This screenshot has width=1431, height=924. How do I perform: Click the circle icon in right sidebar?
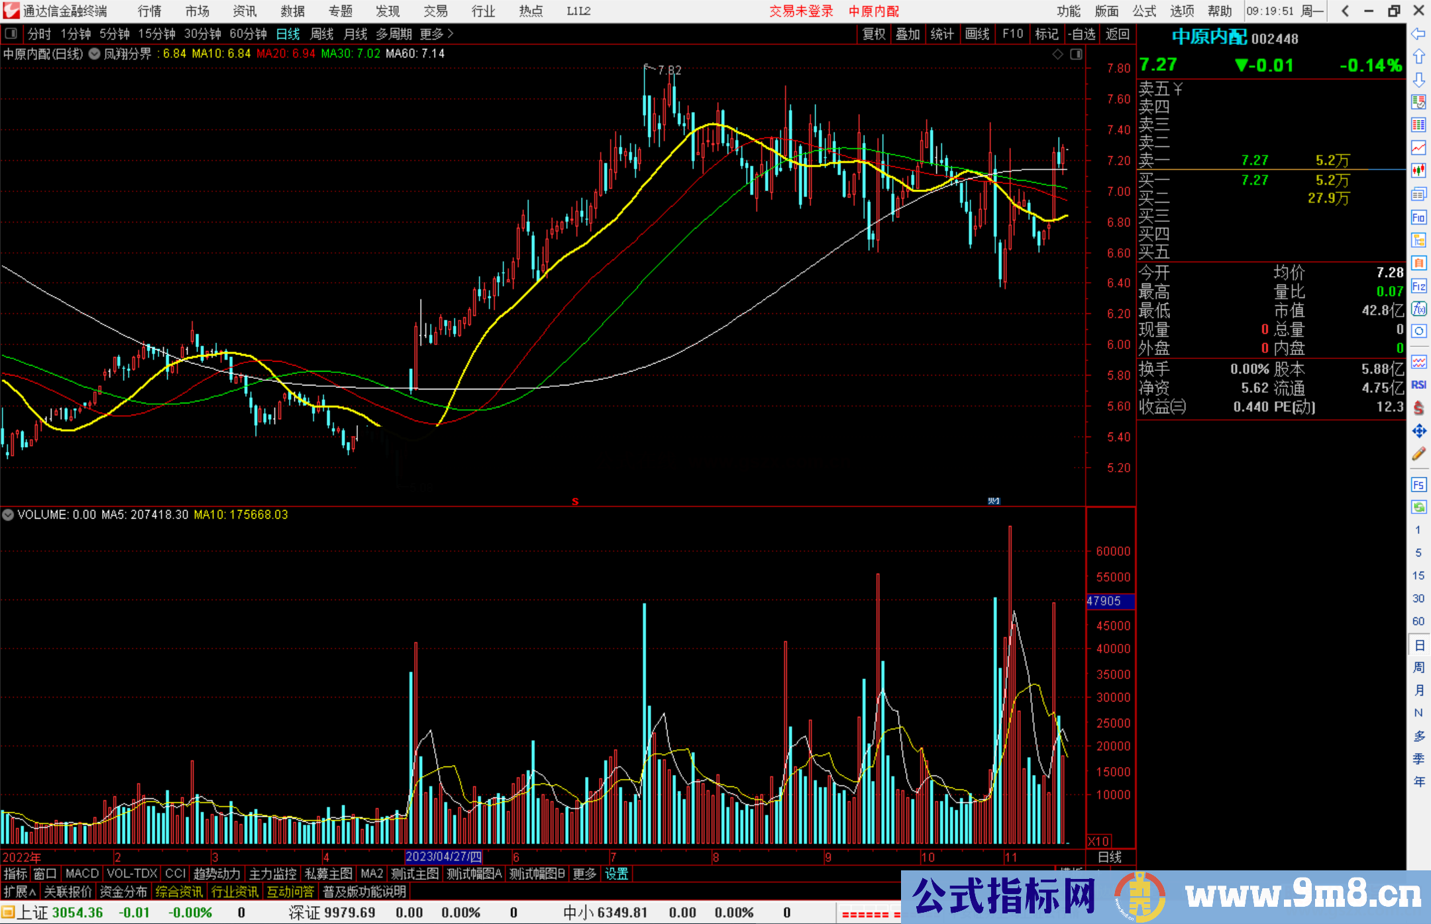1418,331
